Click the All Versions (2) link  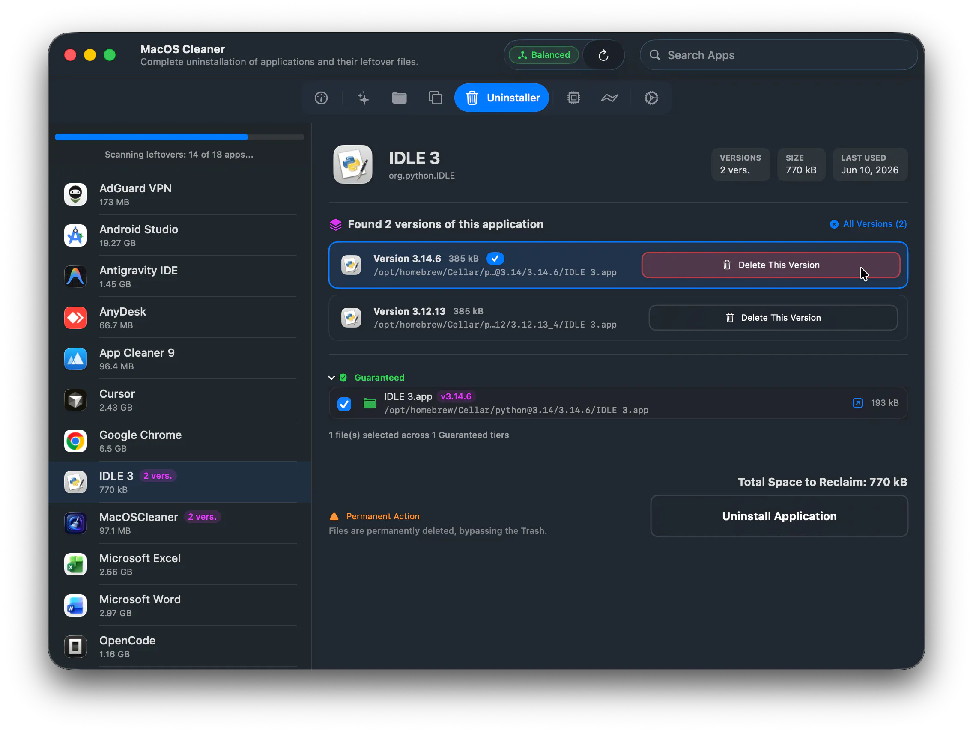pyautogui.click(x=868, y=224)
